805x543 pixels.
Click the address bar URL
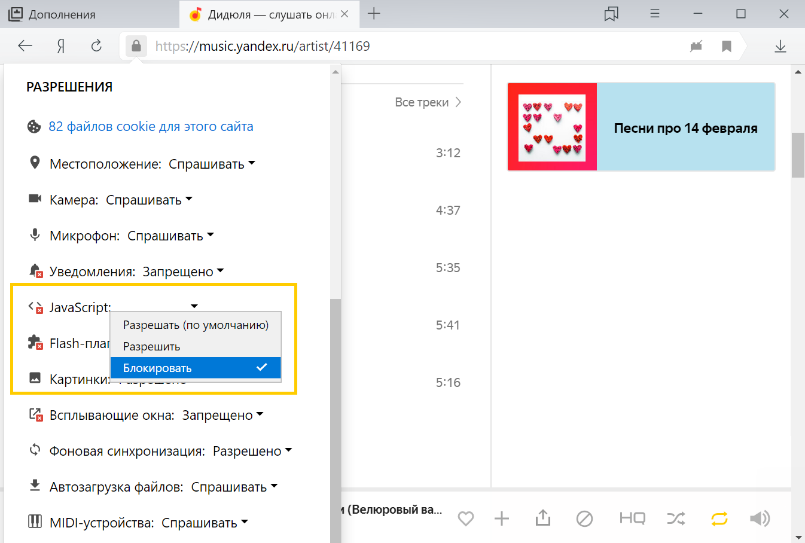coord(263,46)
